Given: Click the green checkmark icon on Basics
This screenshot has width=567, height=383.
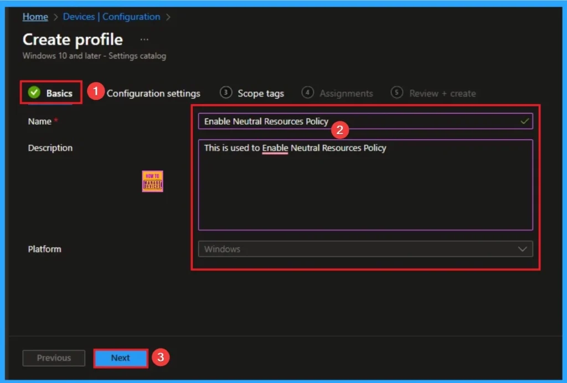Looking at the screenshot, I should [34, 93].
